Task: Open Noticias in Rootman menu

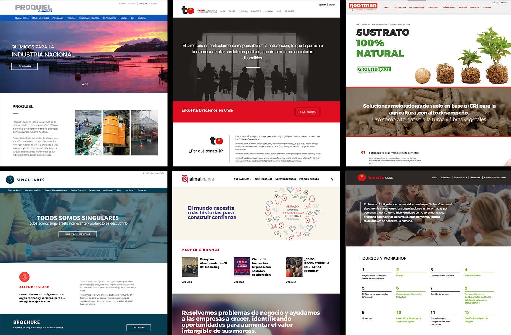Action: coord(463,7)
